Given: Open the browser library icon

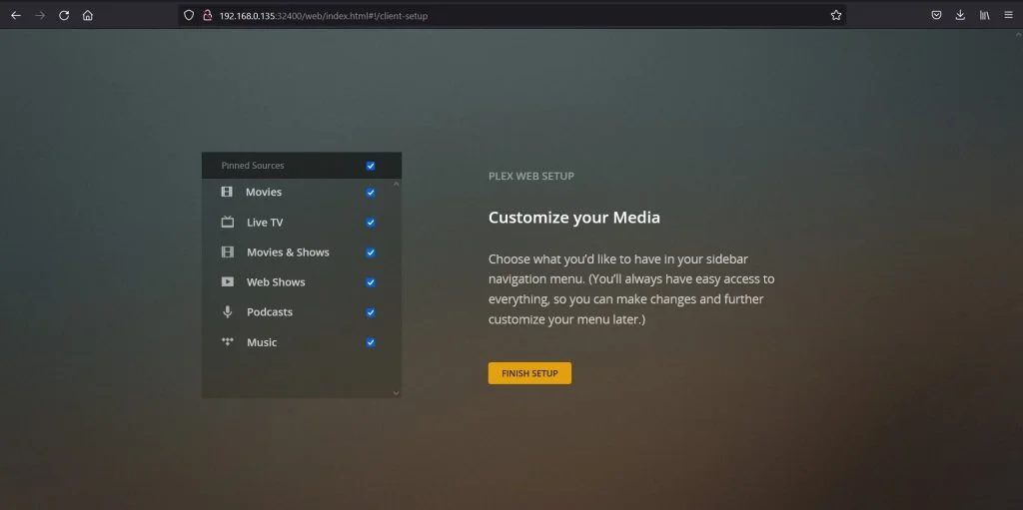Looking at the screenshot, I should pos(984,15).
